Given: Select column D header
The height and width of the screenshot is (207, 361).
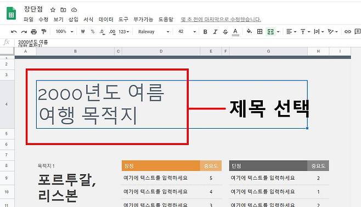Looking at the screenshot, I should pyautogui.click(x=161, y=51).
